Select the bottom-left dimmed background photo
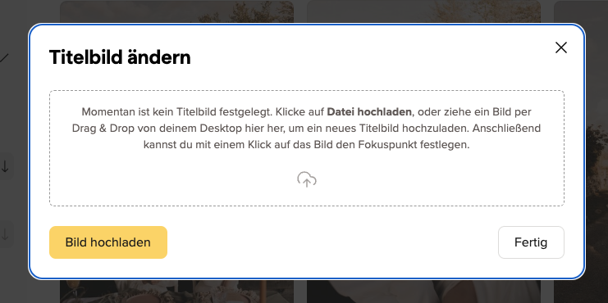608x303 pixels. point(176,291)
